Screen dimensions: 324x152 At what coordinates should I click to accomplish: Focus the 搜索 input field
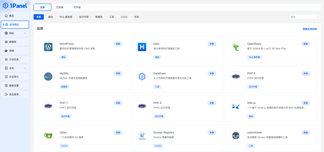[304, 17]
